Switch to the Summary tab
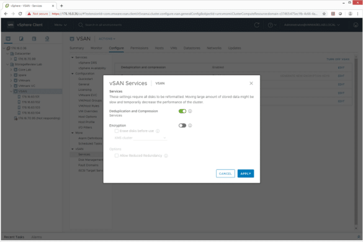The height and width of the screenshot is (242, 363). 76,48
